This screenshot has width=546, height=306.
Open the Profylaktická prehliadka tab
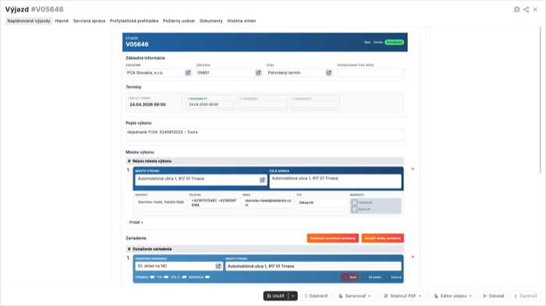(x=134, y=21)
